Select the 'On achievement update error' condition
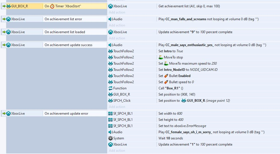280x154 pixels. [x=75, y=114]
